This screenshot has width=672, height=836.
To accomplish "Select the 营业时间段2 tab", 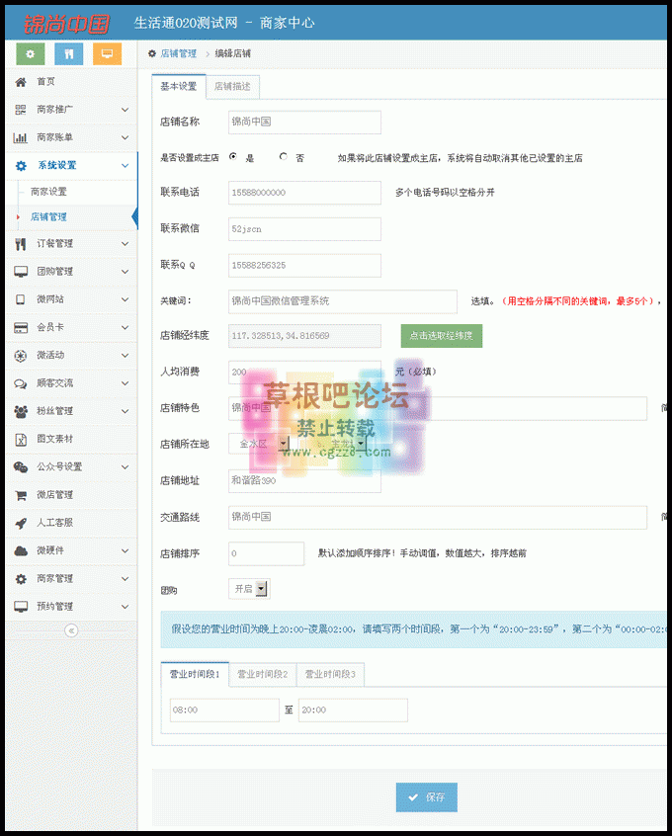I will (x=263, y=675).
